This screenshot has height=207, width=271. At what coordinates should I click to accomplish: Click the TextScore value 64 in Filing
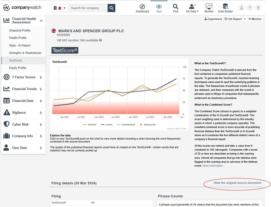[x=93, y=203]
